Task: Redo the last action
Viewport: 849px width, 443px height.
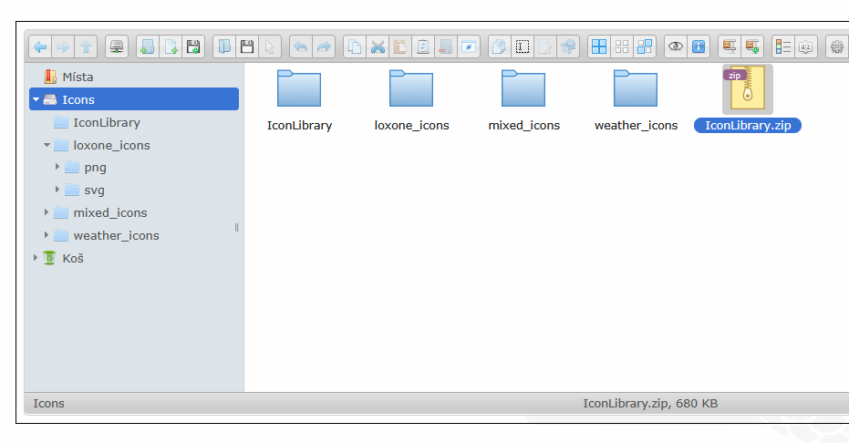Action: [324, 47]
